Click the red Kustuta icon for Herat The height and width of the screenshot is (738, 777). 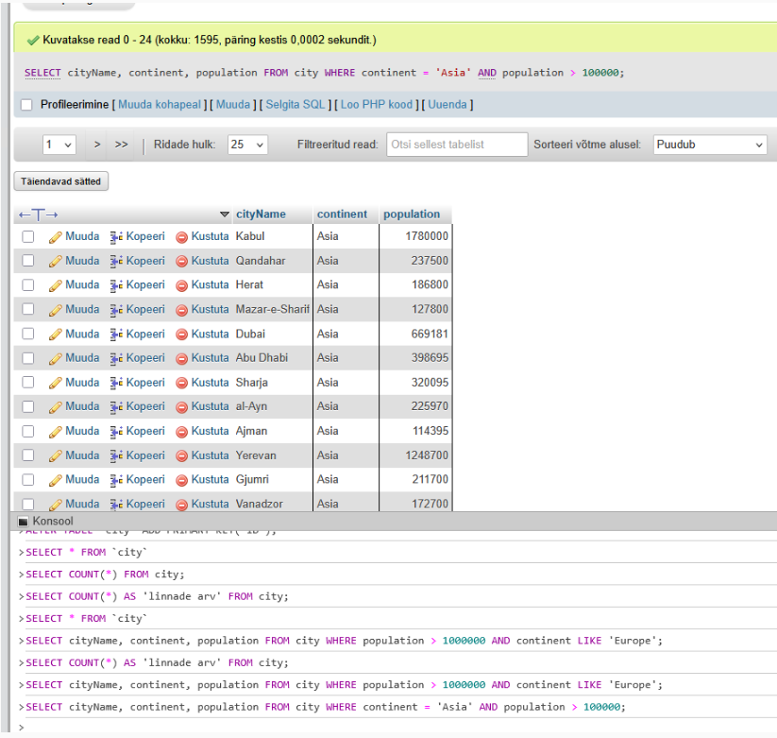182,285
